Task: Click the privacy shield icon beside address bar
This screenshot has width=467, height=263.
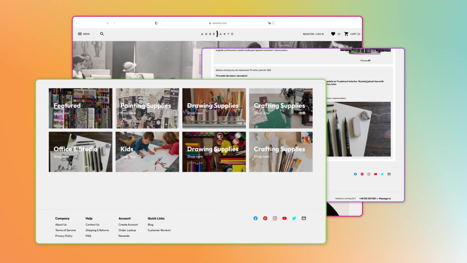Action: [156, 23]
